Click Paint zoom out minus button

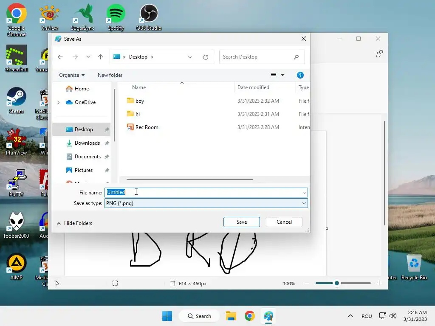point(307,283)
